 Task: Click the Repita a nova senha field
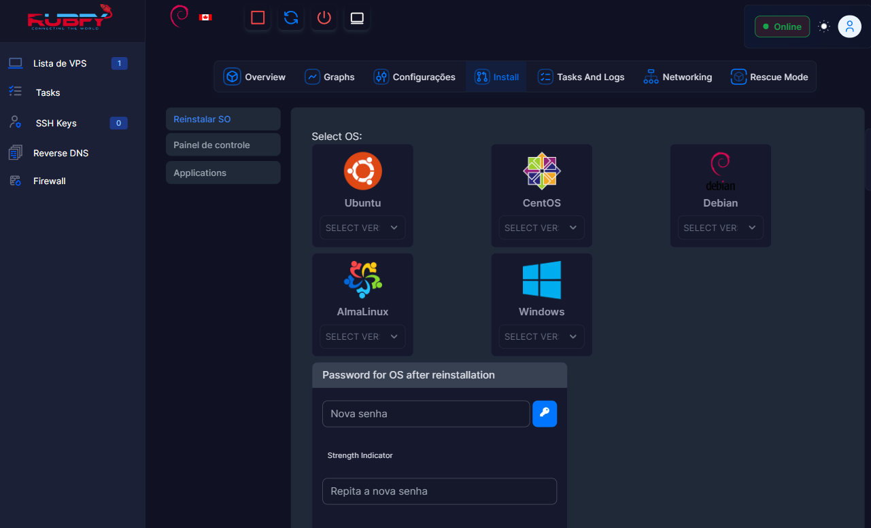(x=439, y=491)
